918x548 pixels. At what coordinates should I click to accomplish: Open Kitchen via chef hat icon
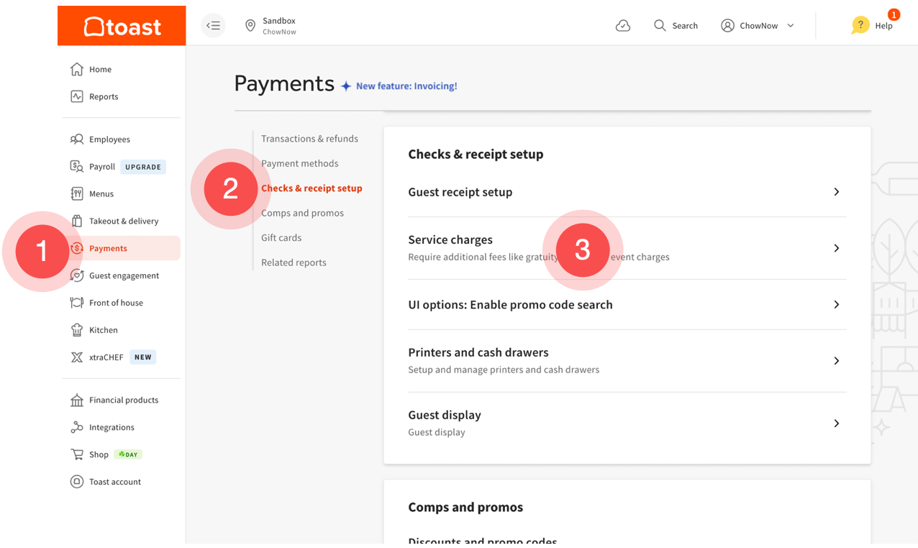77,330
